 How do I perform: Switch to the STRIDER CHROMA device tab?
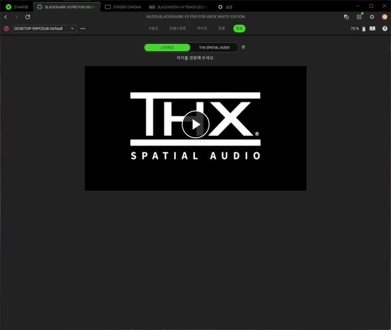pos(123,7)
